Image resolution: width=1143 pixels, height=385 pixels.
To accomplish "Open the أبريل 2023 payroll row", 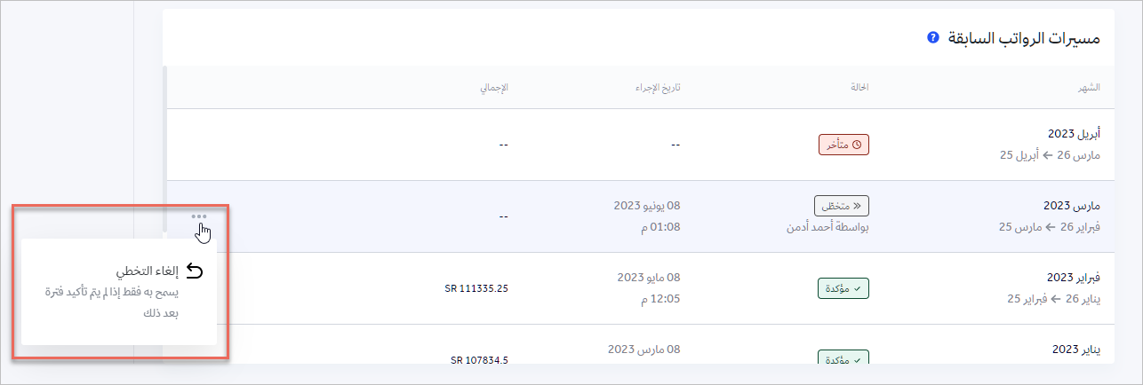I will point(1074,134).
